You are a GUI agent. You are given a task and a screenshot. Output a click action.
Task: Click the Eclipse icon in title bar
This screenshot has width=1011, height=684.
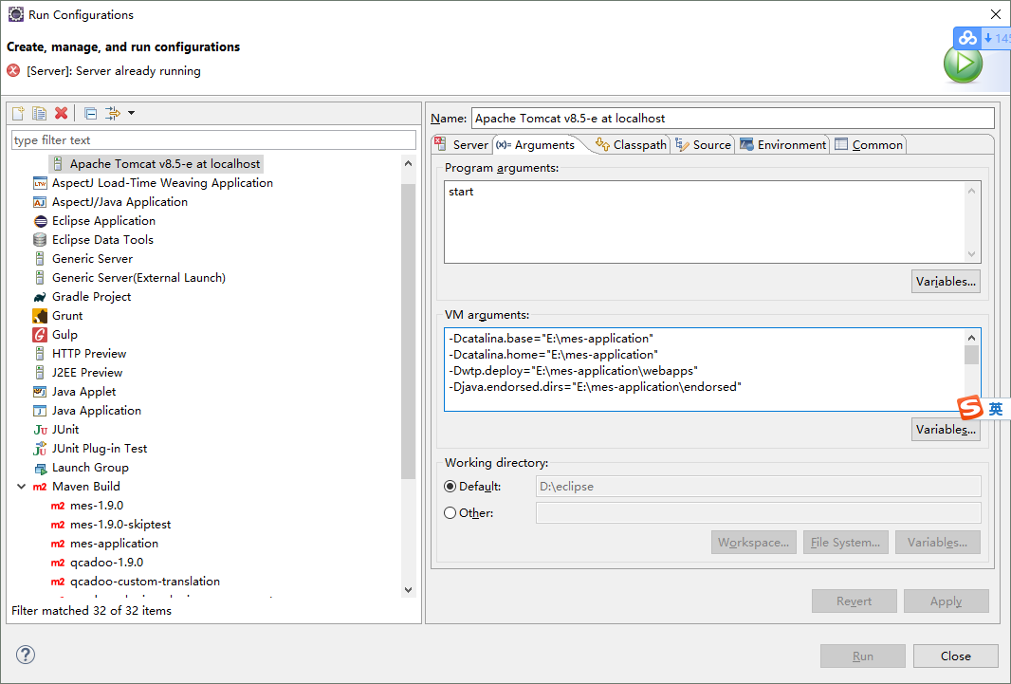(x=16, y=14)
